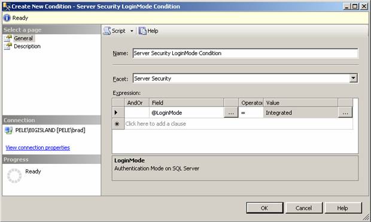
Task: Click the Operator column header
Action: point(251,103)
